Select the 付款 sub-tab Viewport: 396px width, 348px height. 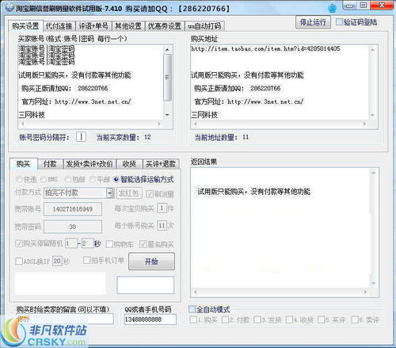(50, 164)
